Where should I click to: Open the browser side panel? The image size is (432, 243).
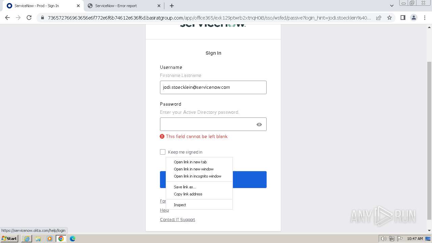403,18
